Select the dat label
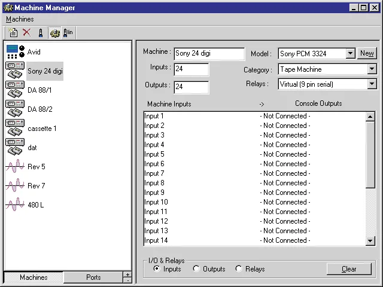The image size is (383, 287). pyautogui.click(x=32, y=148)
